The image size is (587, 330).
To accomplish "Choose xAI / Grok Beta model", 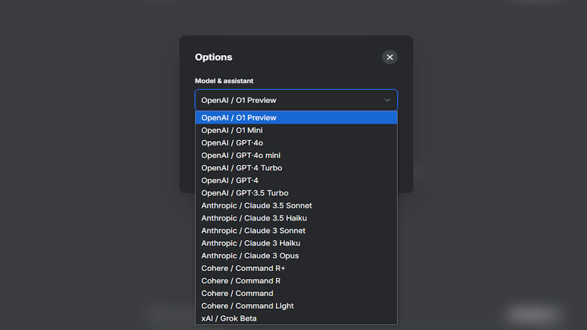I will point(296,319).
